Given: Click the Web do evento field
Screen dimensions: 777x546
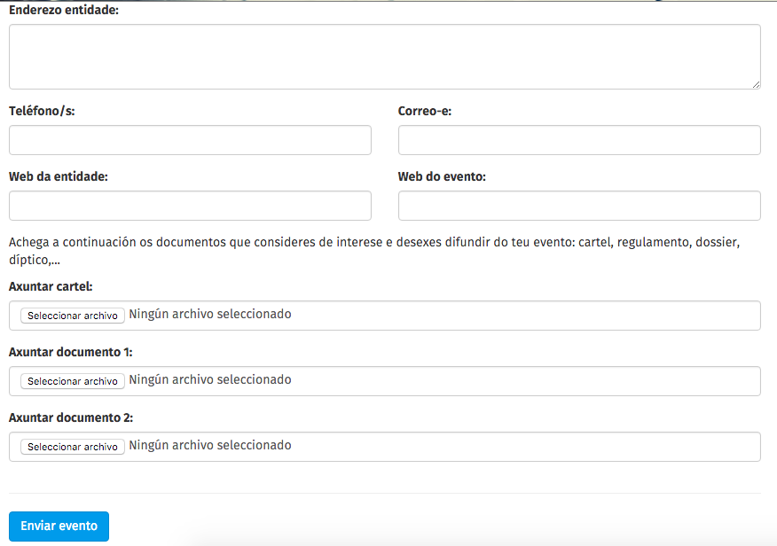Looking at the screenshot, I should (578, 205).
